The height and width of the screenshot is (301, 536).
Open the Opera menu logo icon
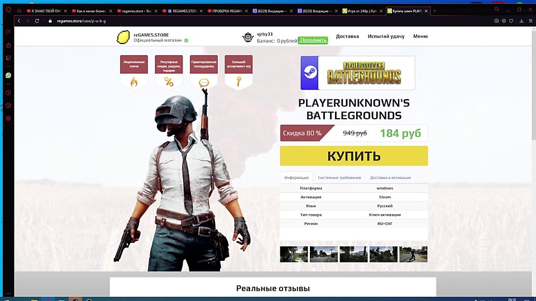coord(8,9)
